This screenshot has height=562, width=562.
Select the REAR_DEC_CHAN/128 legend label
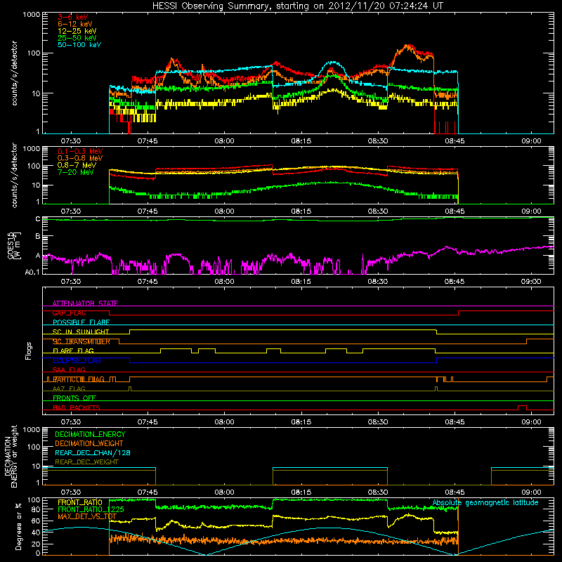pyautogui.click(x=93, y=453)
